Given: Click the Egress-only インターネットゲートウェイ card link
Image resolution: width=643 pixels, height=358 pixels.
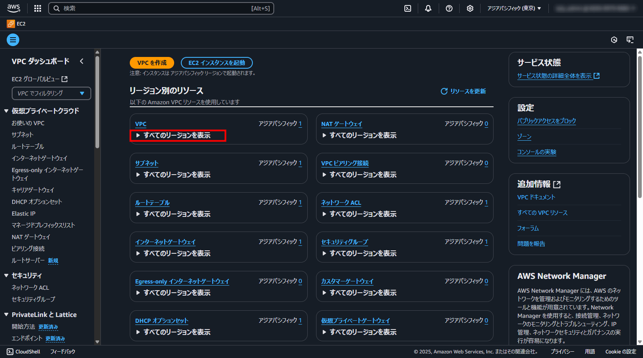Looking at the screenshot, I should coord(182,281).
